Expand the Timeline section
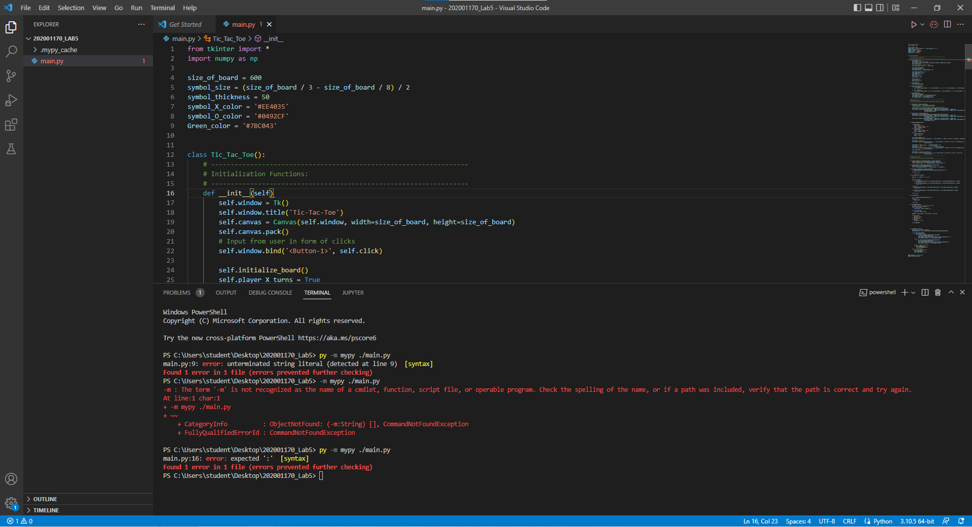 (88, 510)
